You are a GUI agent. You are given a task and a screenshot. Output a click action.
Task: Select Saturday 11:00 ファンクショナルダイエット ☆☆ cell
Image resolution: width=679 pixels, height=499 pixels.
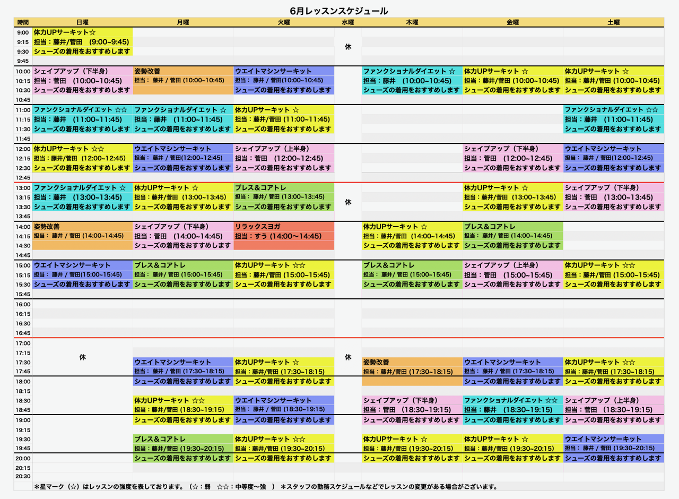point(614,110)
